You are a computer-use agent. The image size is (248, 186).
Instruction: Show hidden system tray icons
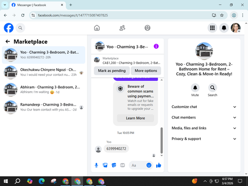[x=205, y=182]
